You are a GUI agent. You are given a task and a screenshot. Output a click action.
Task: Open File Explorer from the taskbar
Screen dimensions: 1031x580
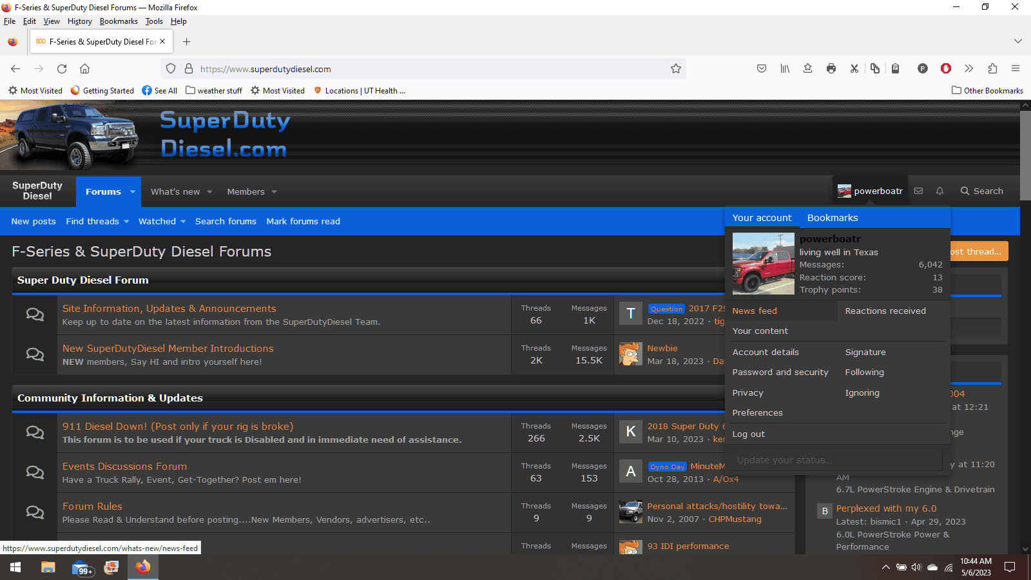(x=48, y=567)
